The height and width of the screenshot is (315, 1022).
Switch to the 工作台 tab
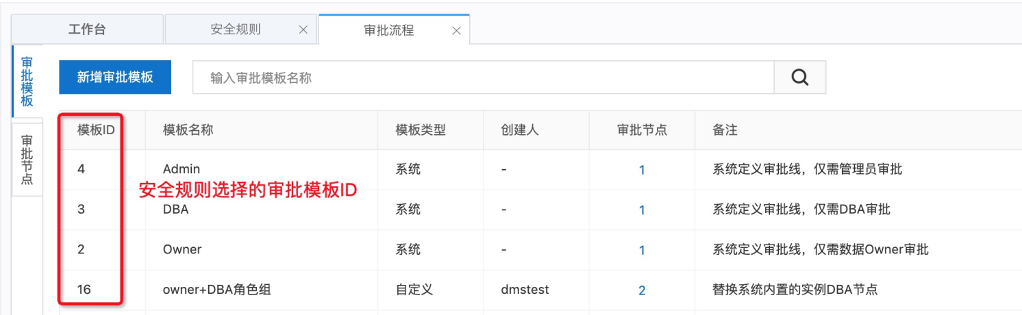87,29
